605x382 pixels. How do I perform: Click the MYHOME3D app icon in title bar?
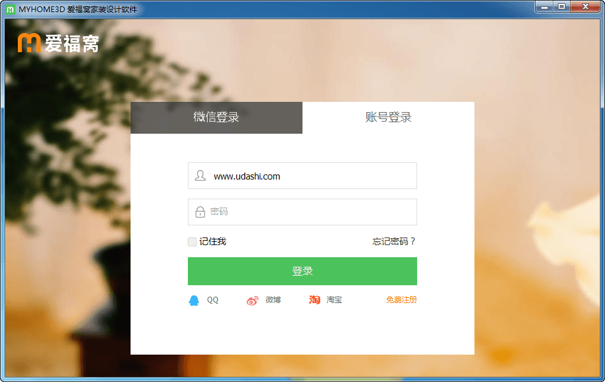click(10, 9)
